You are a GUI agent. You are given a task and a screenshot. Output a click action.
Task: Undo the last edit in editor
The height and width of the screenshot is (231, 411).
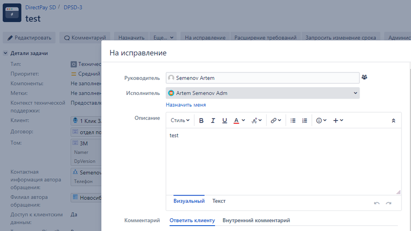point(377,203)
